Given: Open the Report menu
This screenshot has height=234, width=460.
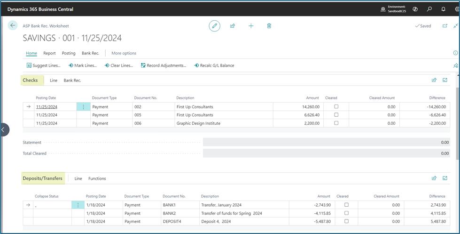Looking at the screenshot, I should 49,53.
